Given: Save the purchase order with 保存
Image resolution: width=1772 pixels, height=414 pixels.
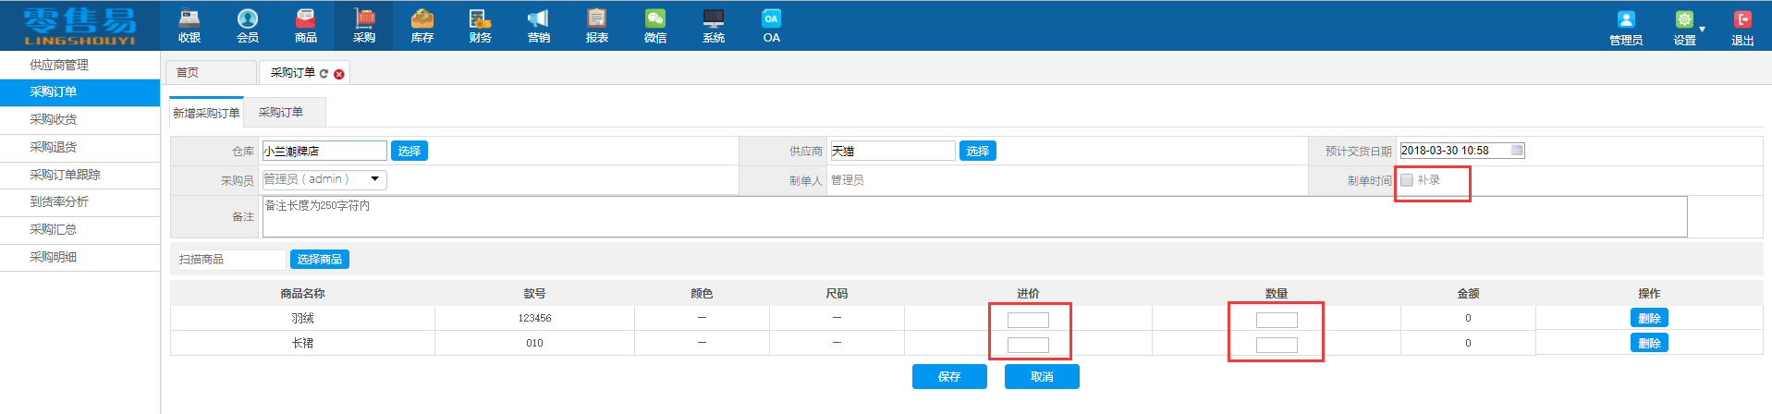Looking at the screenshot, I should pyautogui.click(x=949, y=377).
